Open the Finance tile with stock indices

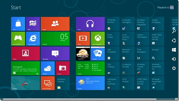pyautogui.click(x=90, y=68)
